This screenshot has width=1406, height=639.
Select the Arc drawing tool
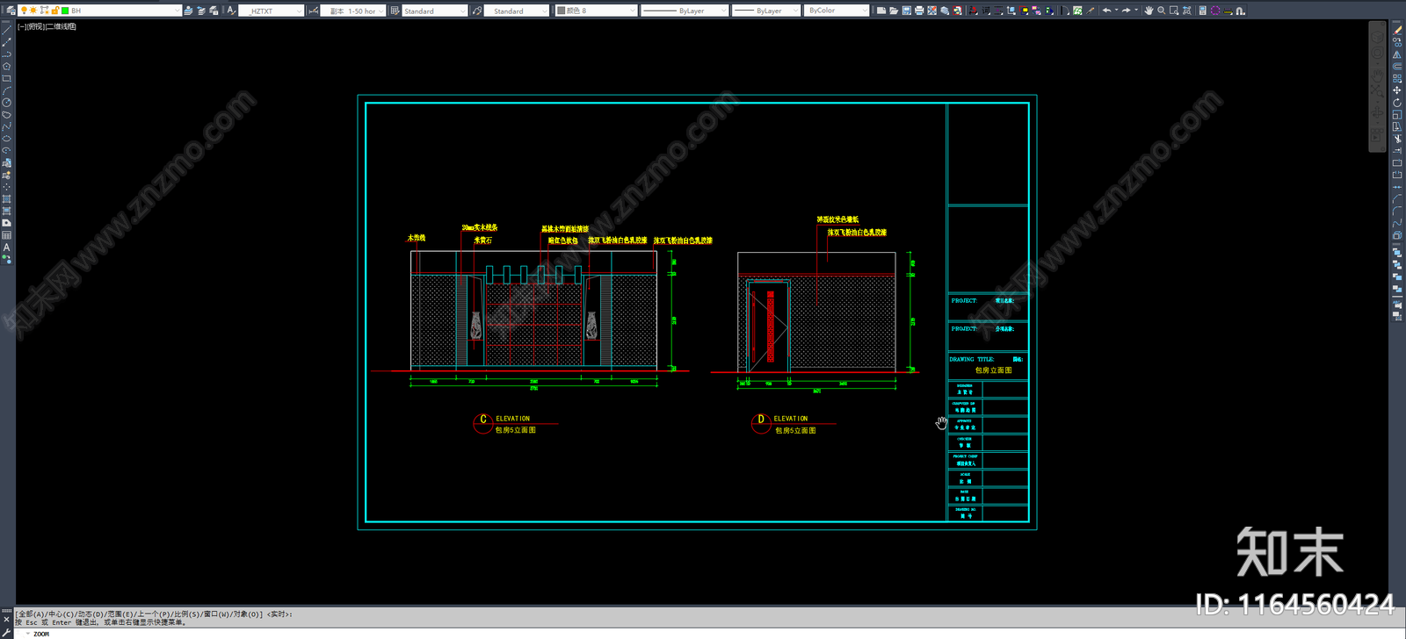(x=7, y=90)
